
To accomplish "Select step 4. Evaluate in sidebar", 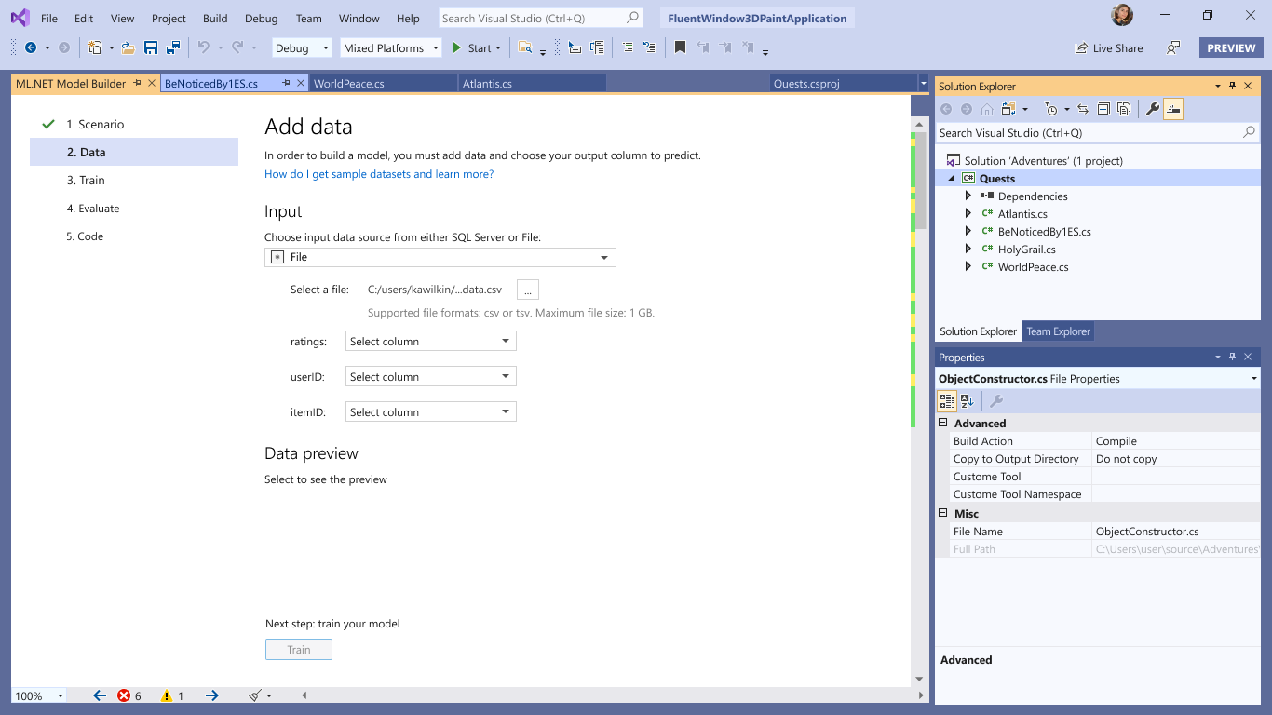I will [x=134, y=209].
